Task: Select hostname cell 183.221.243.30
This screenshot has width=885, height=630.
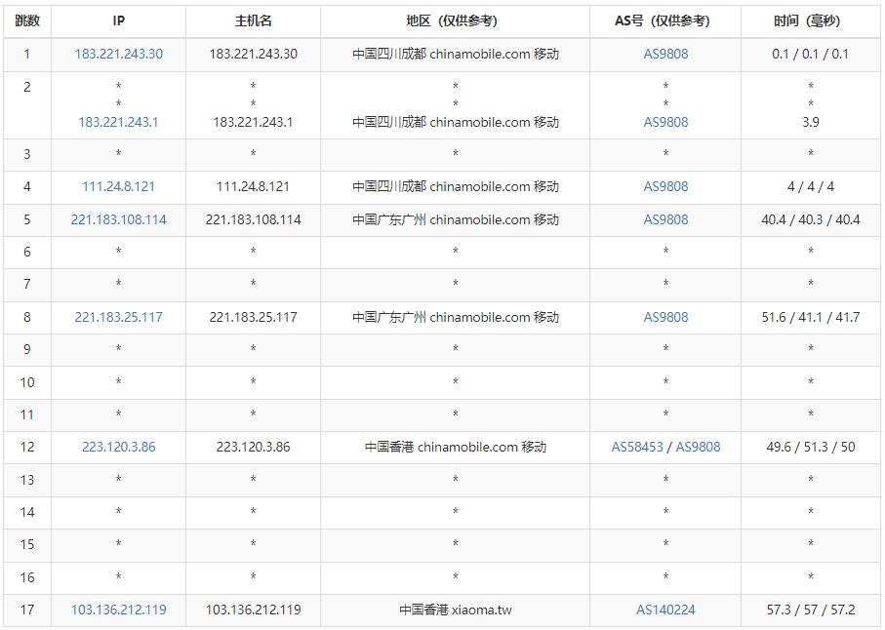Action: tap(253, 55)
